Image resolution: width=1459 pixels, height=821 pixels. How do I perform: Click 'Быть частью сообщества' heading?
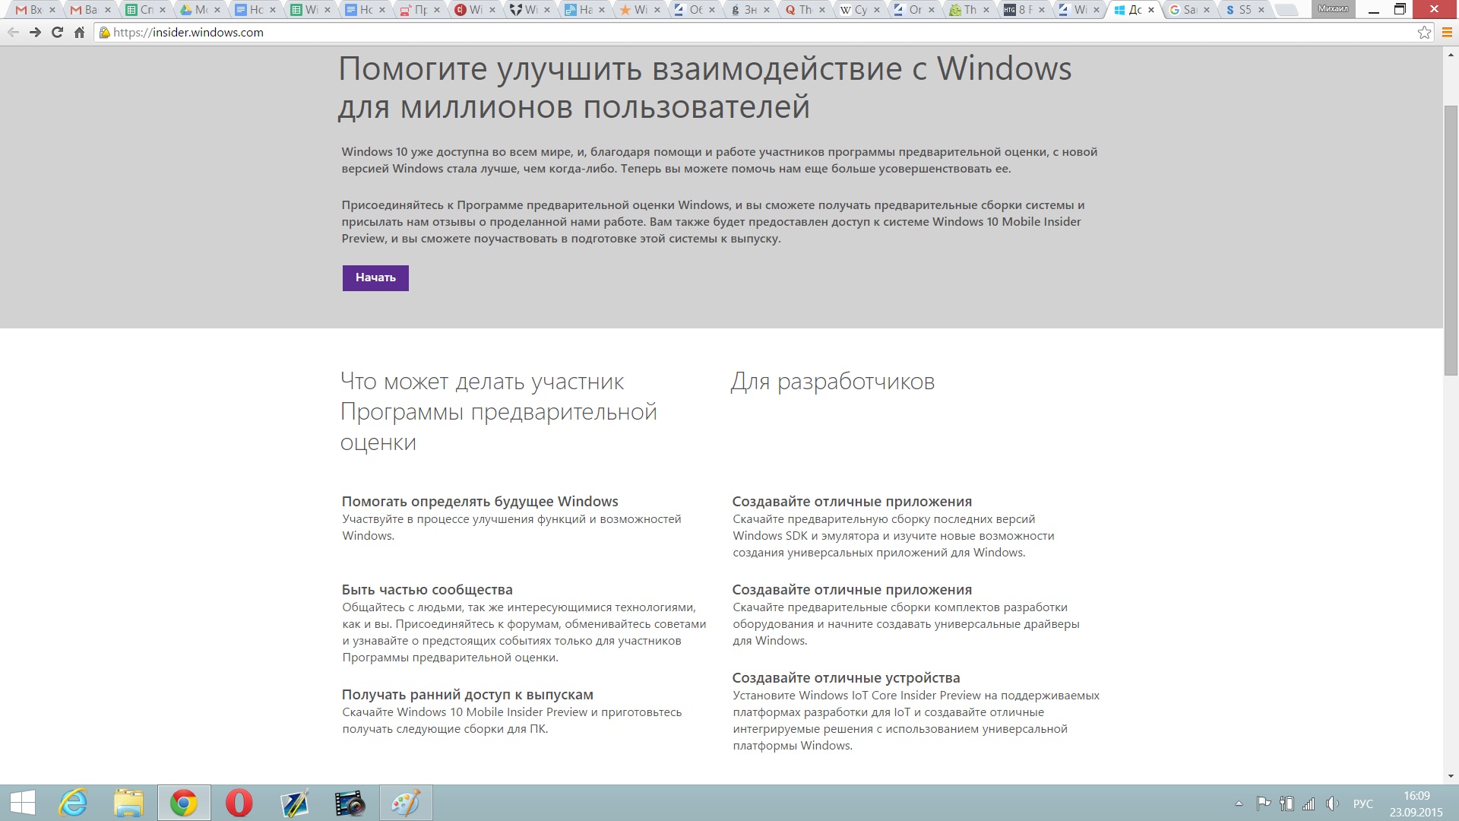click(427, 590)
